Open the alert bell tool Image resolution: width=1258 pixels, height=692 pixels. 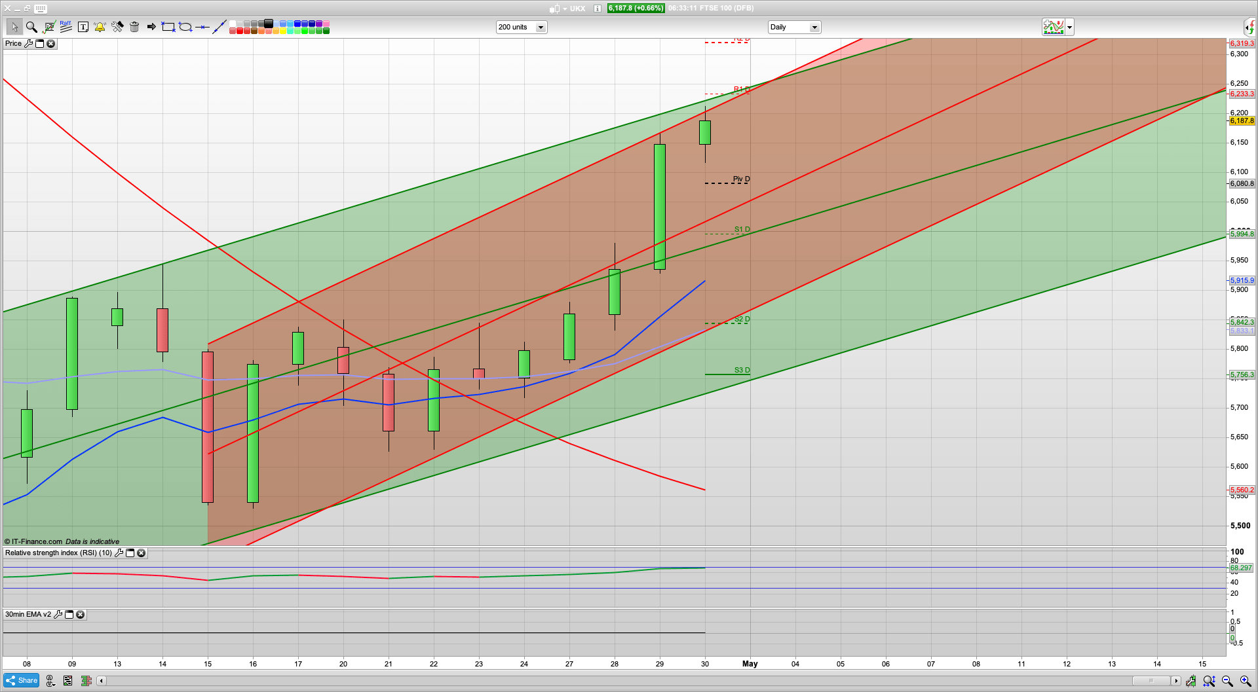tap(100, 27)
